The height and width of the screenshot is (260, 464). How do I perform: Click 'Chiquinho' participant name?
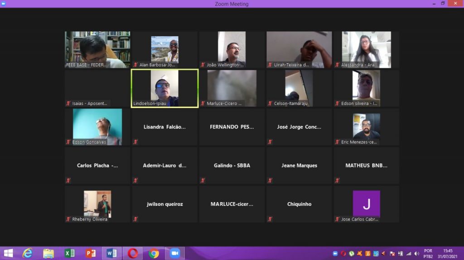click(x=299, y=204)
